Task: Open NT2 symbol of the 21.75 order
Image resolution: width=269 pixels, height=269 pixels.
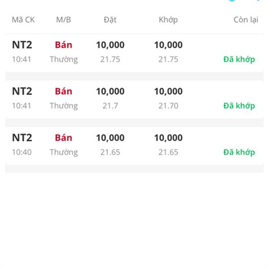Action: pos(22,45)
